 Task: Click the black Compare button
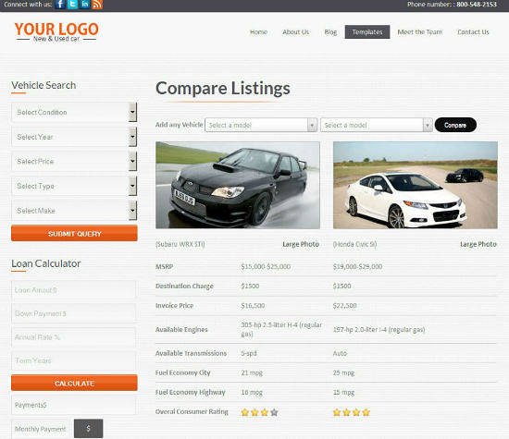[455, 125]
